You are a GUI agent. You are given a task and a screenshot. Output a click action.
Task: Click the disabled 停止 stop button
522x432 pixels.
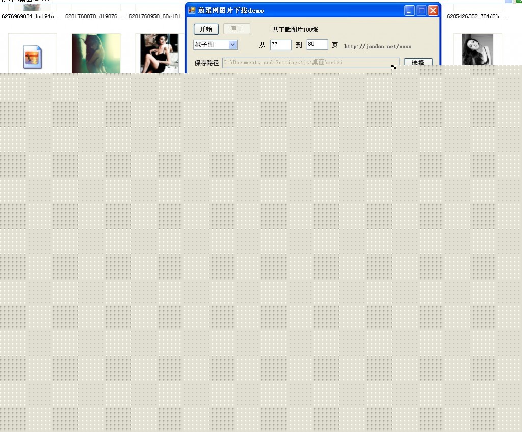coord(237,29)
